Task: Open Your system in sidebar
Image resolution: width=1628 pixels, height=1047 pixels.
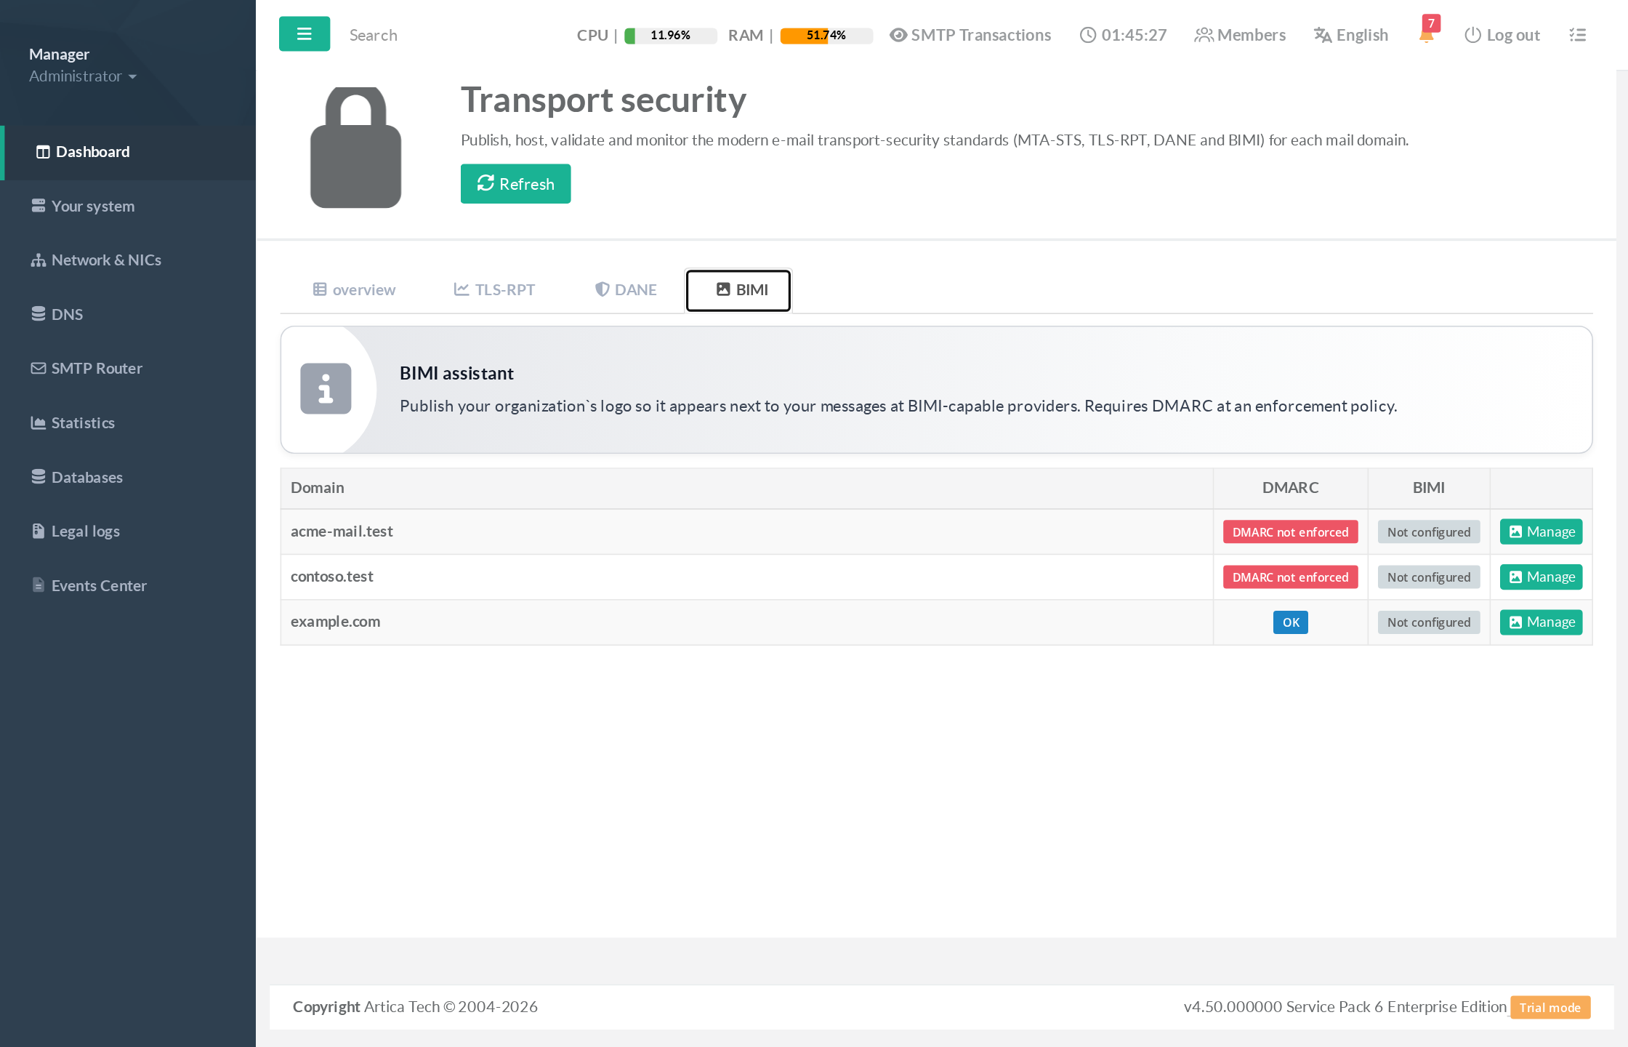Action: click(128, 206)
